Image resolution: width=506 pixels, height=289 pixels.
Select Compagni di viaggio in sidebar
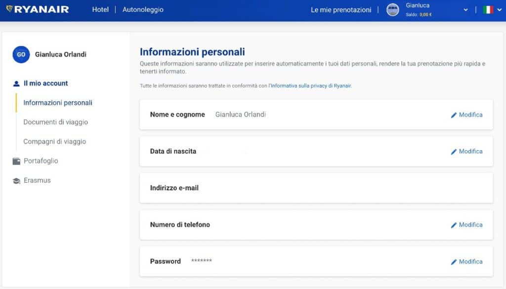coord(54,141)
